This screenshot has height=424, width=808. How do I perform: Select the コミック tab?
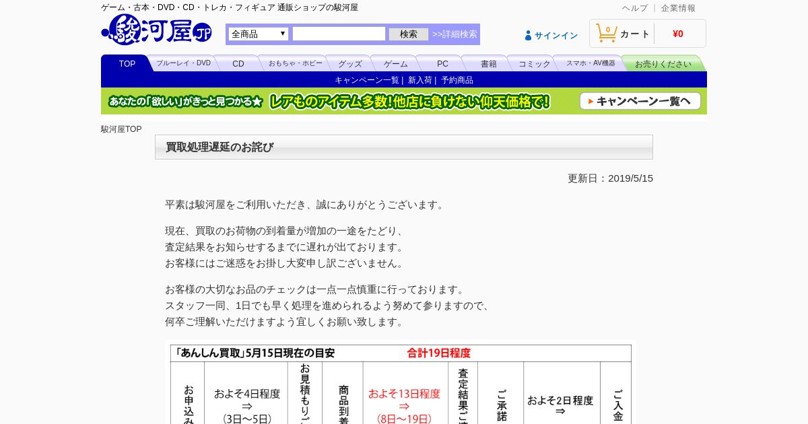pos(535,63)
